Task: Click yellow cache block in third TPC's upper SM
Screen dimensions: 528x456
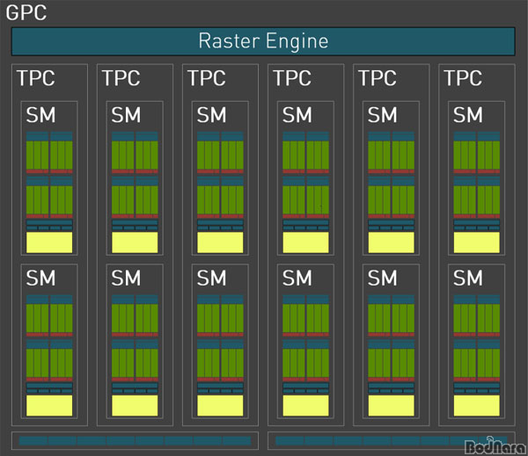Action: (220, 242)
